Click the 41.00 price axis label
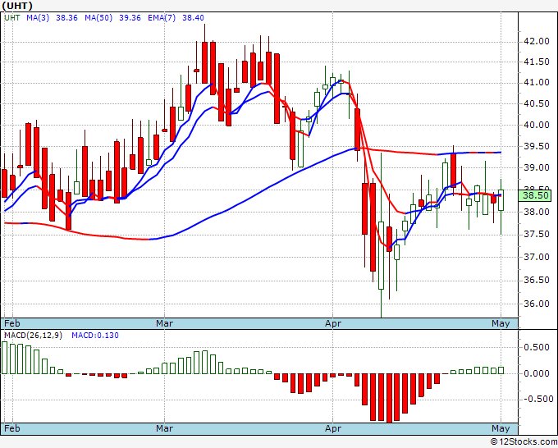The image size is (558, 448). pos(537,83)
